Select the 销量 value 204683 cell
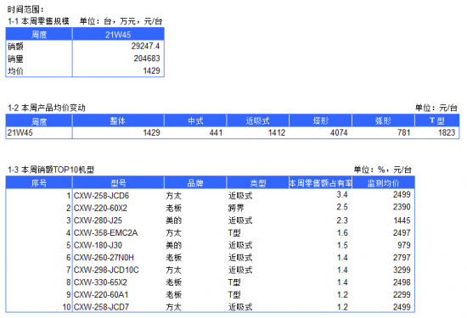 coord(118,59)
